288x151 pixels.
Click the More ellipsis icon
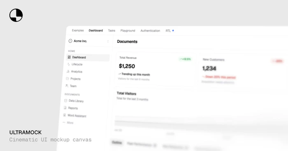64,122
